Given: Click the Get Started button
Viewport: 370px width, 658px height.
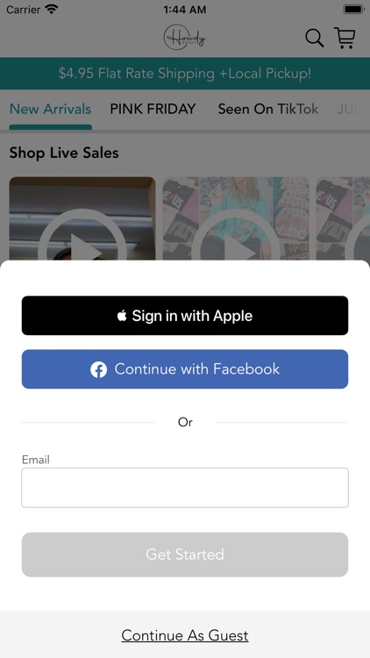Looking at the screenshot, I should click(185, 554).
